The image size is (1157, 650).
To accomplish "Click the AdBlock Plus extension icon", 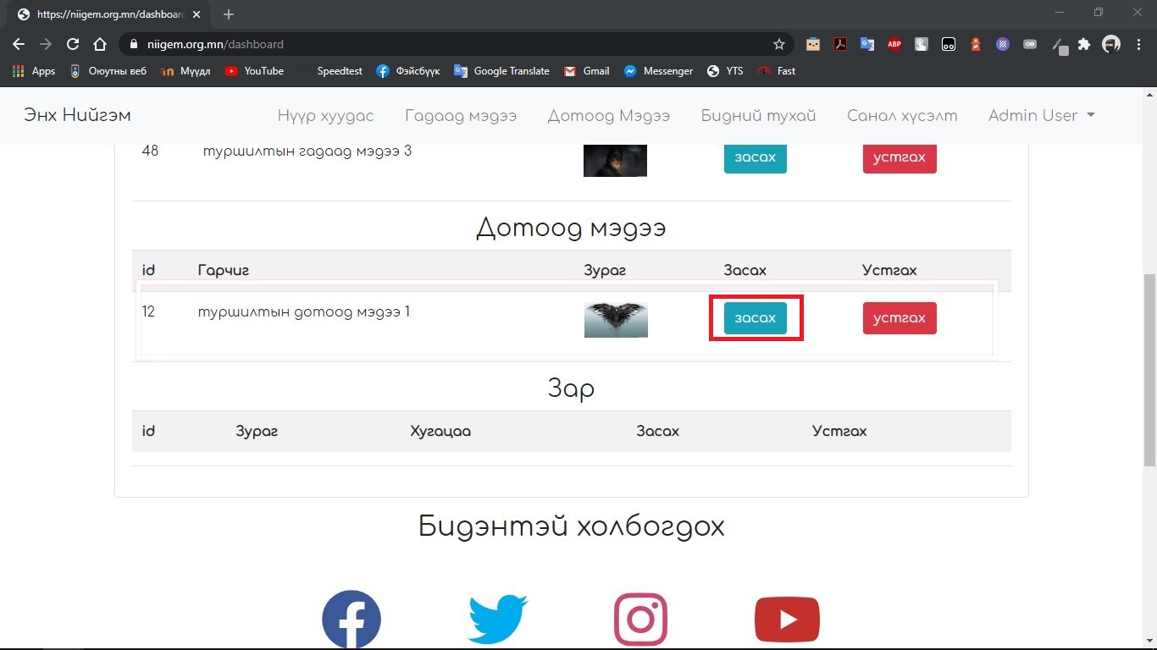I will tap(894, 44).
